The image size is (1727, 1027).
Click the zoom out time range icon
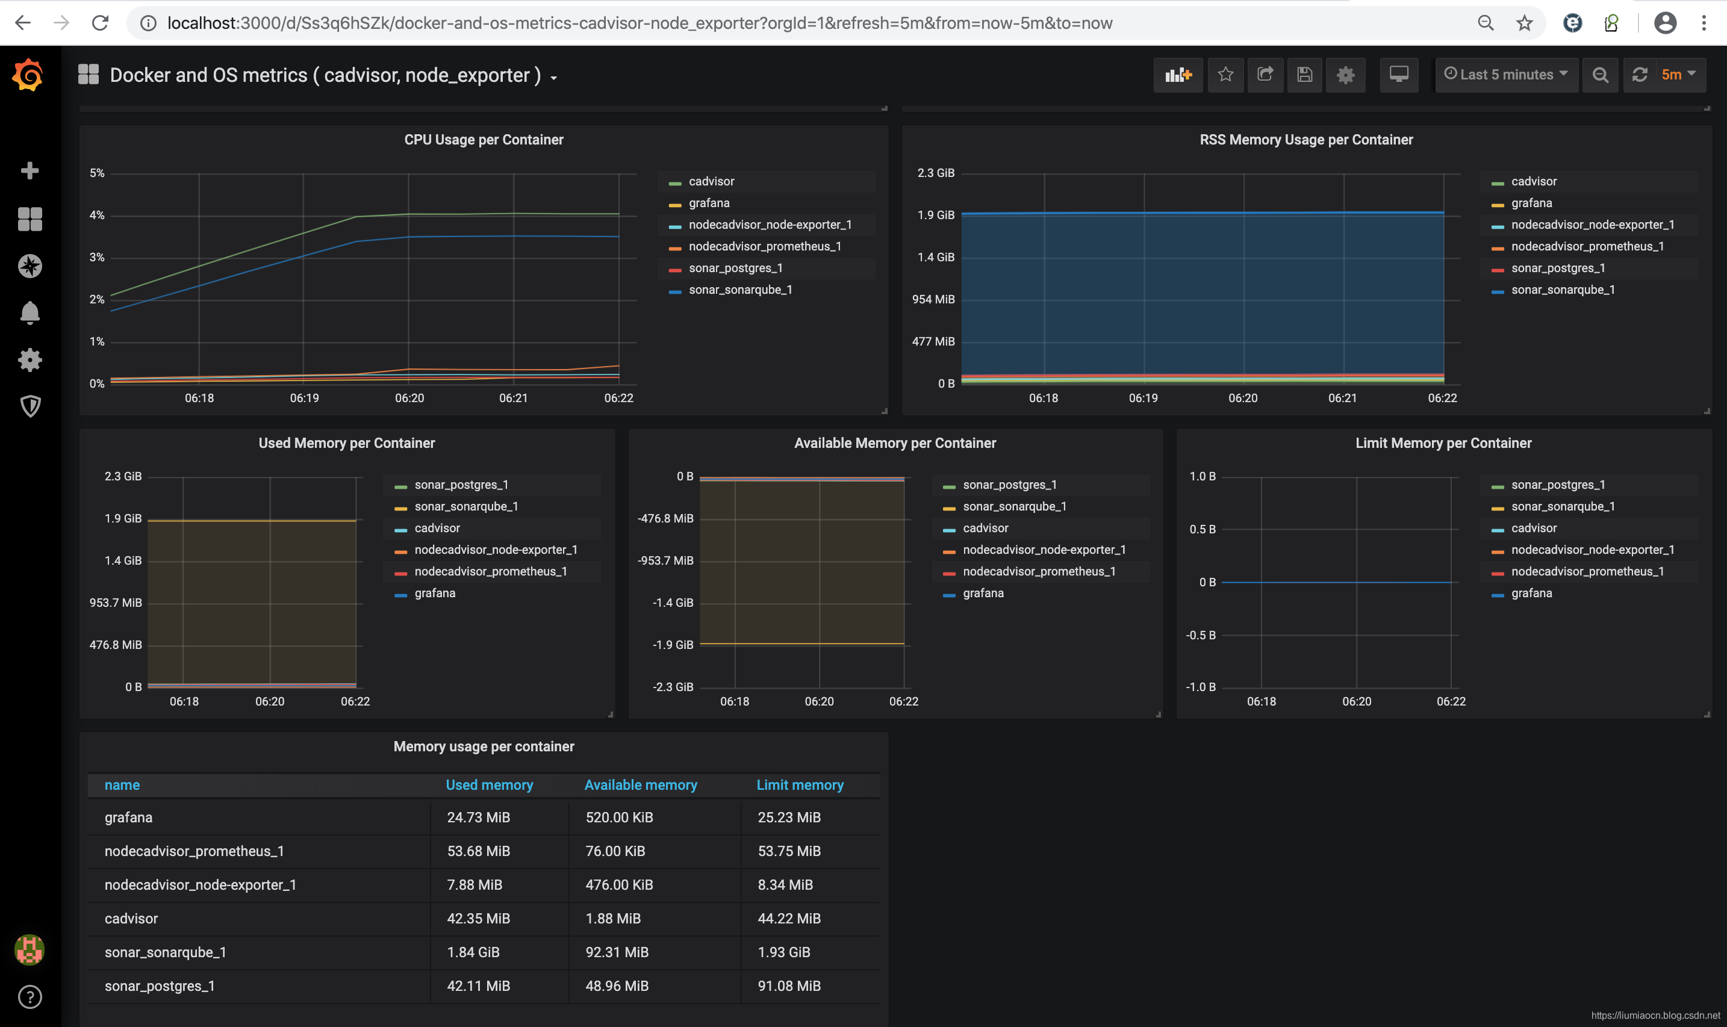[1601, 75]
